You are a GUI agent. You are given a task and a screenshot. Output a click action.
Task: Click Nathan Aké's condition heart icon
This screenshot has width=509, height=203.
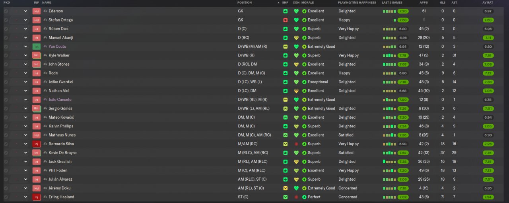(296, 91)
